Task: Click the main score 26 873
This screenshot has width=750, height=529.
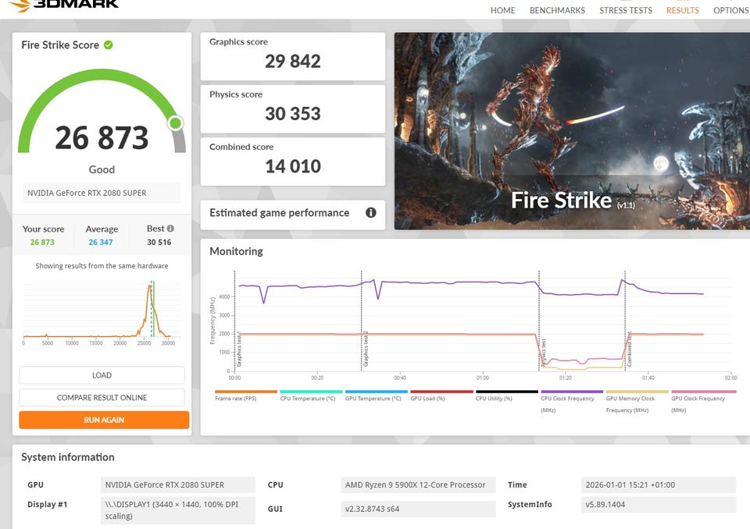Action: pyautogui.click(x=102, y=137)
